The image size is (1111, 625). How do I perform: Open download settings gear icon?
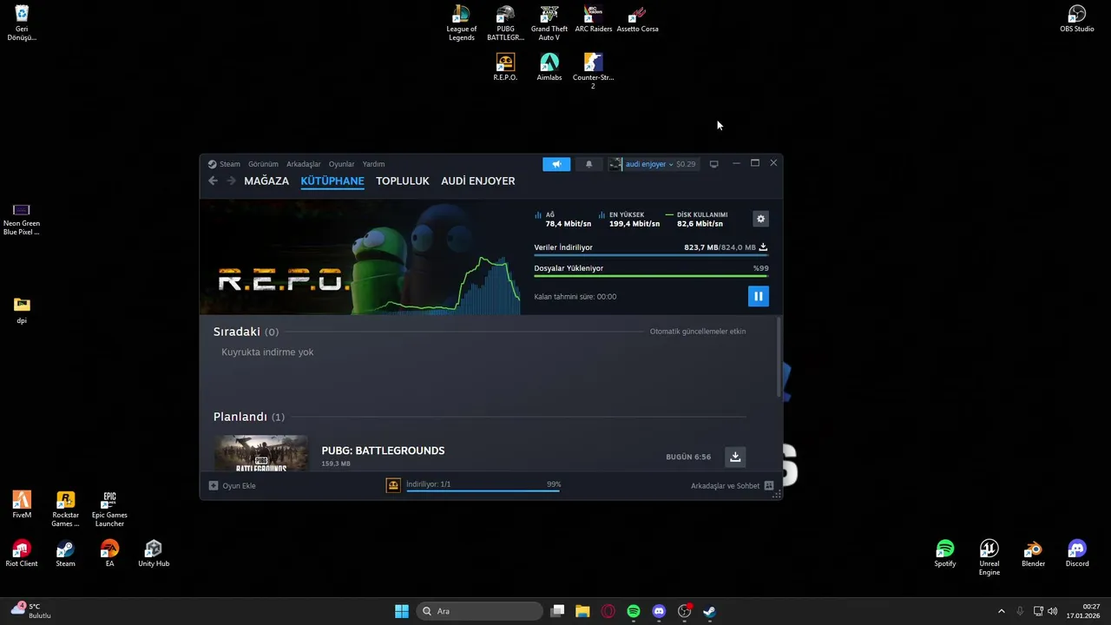click(x=761, y=219)
